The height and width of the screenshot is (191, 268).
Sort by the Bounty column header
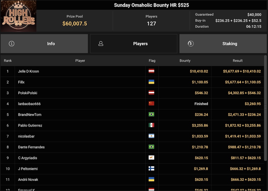[185, 61]
